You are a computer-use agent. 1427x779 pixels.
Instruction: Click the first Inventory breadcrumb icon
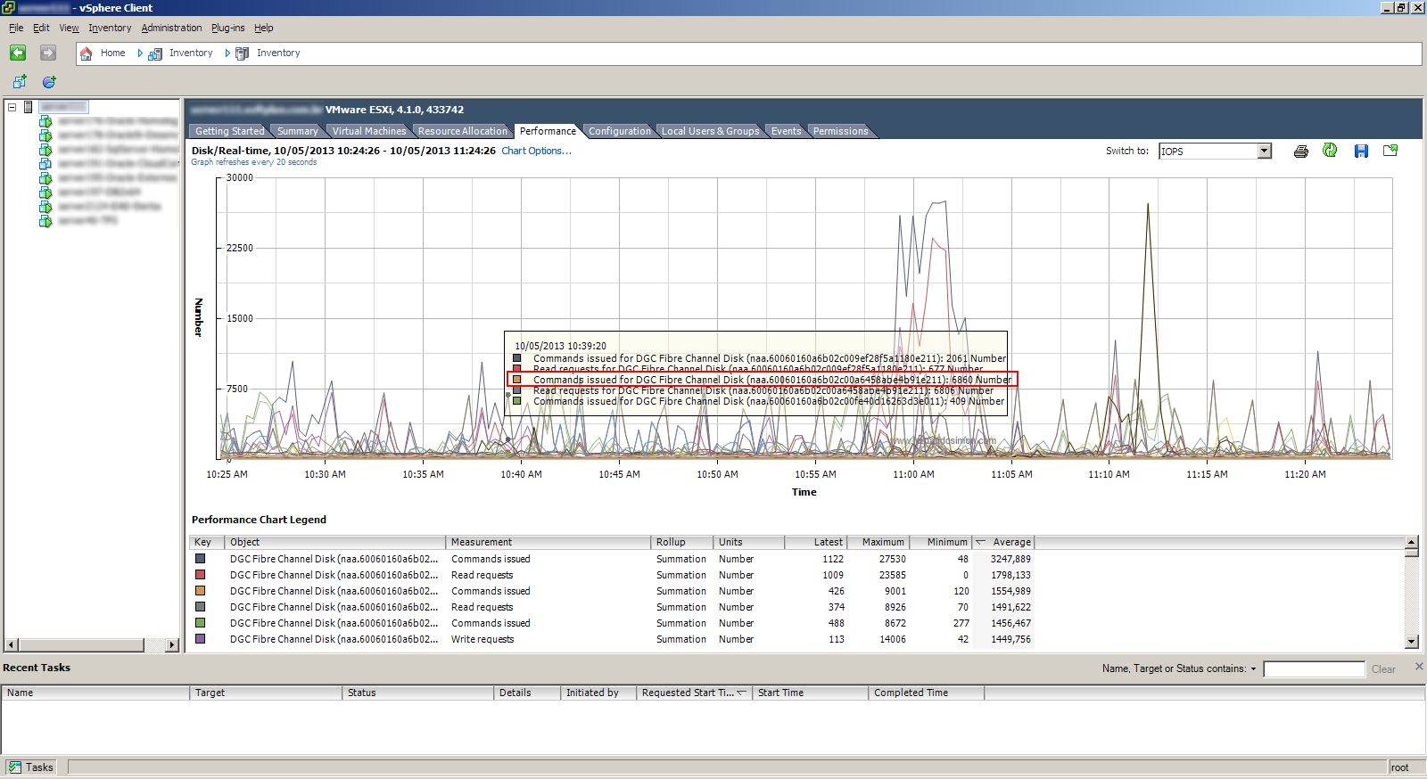(x=155, y=53)
